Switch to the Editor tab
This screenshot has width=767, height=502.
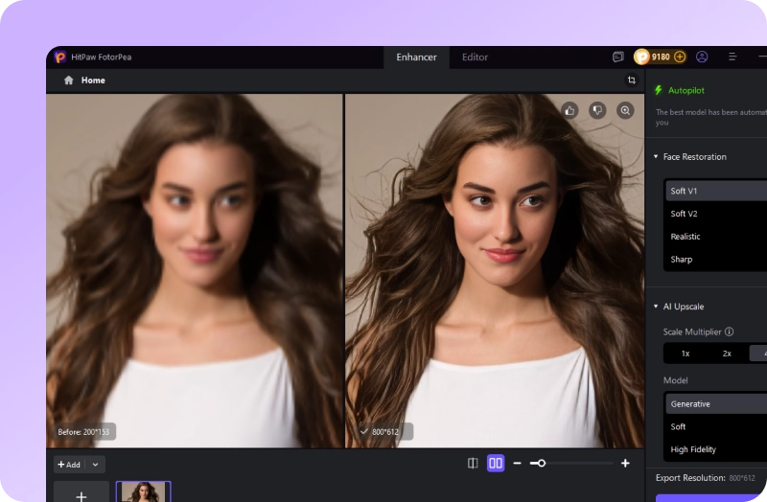(x=475, y=57)
